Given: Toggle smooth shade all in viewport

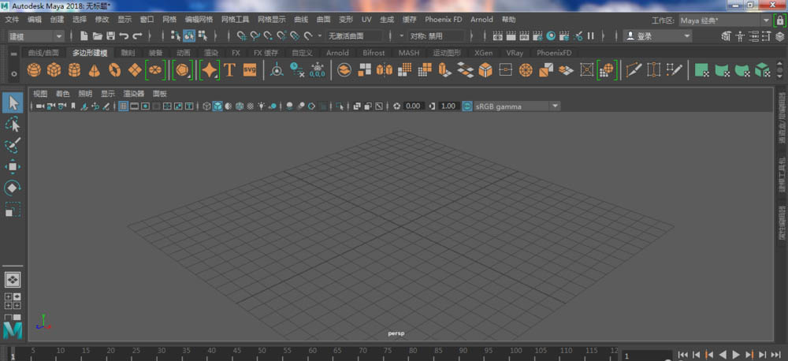Looking at the screenshot, I should click(217, 106).
